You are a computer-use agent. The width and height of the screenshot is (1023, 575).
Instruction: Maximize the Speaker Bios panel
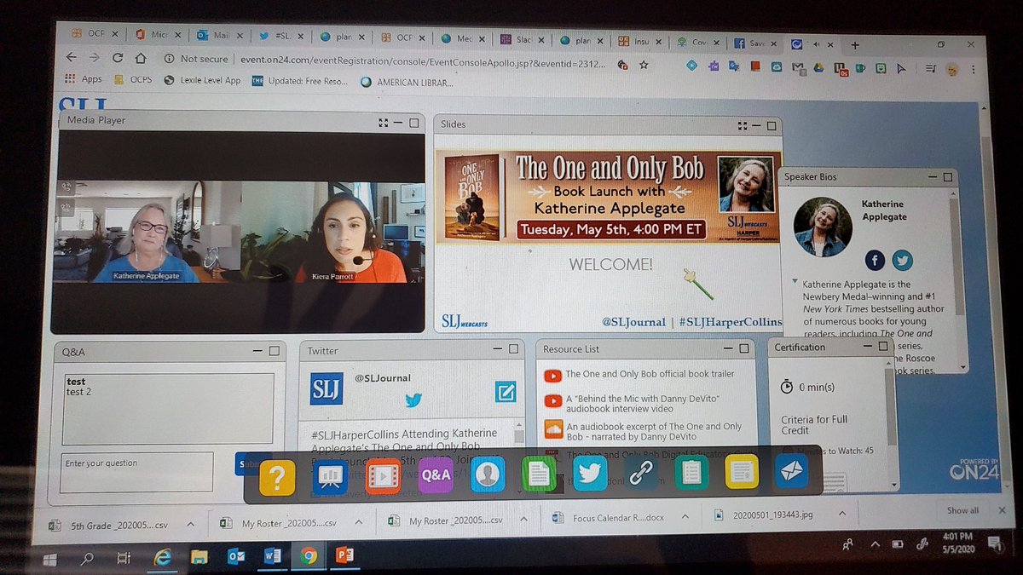pyautogui.click(x=947, y=177)
